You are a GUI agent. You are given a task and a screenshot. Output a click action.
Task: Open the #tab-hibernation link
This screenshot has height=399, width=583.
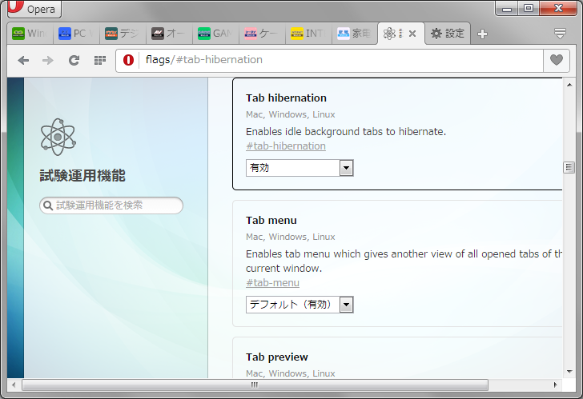(286, 146)
